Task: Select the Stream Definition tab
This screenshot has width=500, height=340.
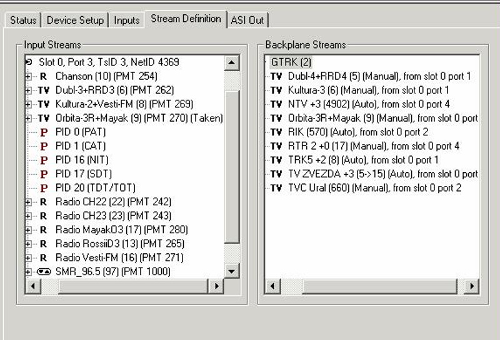Action: [186, 19]
